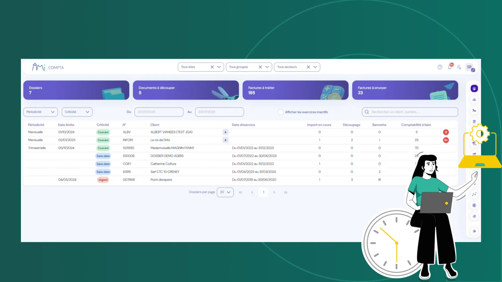
Task: Open the cloud upload sidebar icon
Action: tap(474, 100)
